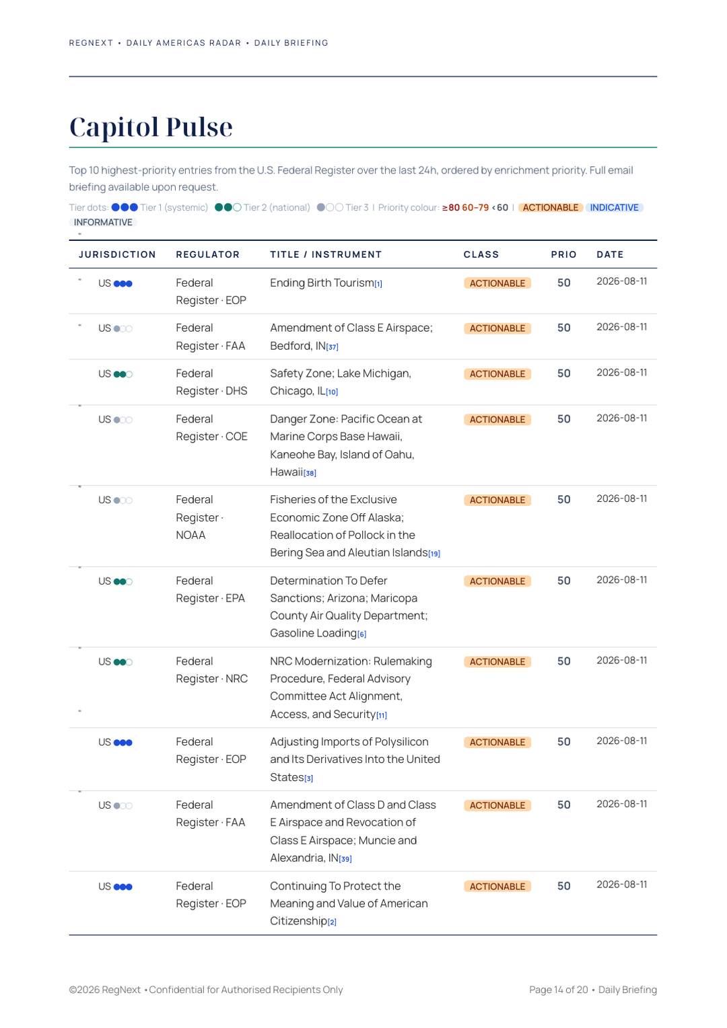Click the ≥80 priority colour legend value

tap(451, 208)
